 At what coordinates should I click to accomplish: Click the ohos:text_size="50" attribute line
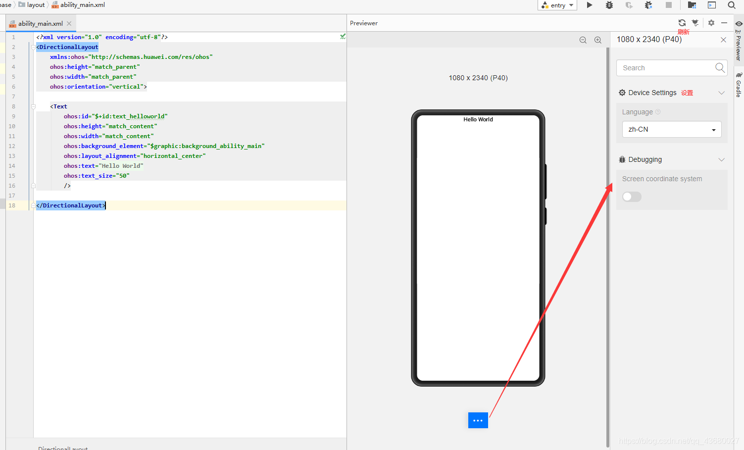[x=97, y=176]
